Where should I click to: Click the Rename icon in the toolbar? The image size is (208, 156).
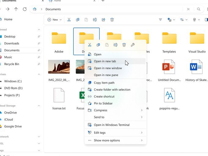(x=95, y=20)
